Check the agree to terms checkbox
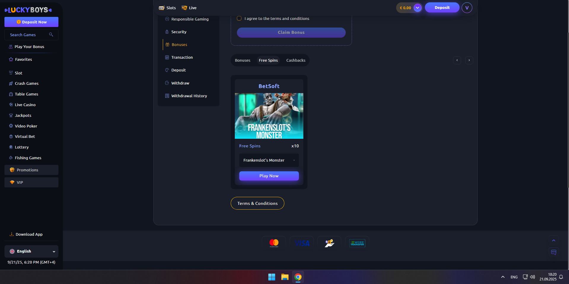Viewport: 569px width, 284px height. 239,18
